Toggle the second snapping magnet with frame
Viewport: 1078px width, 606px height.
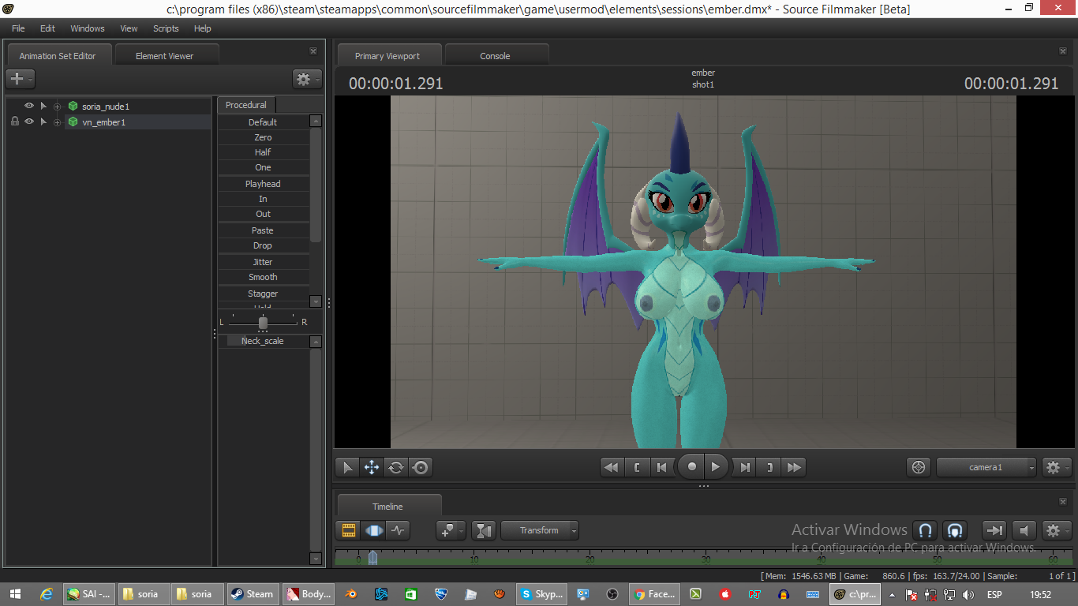955,530
